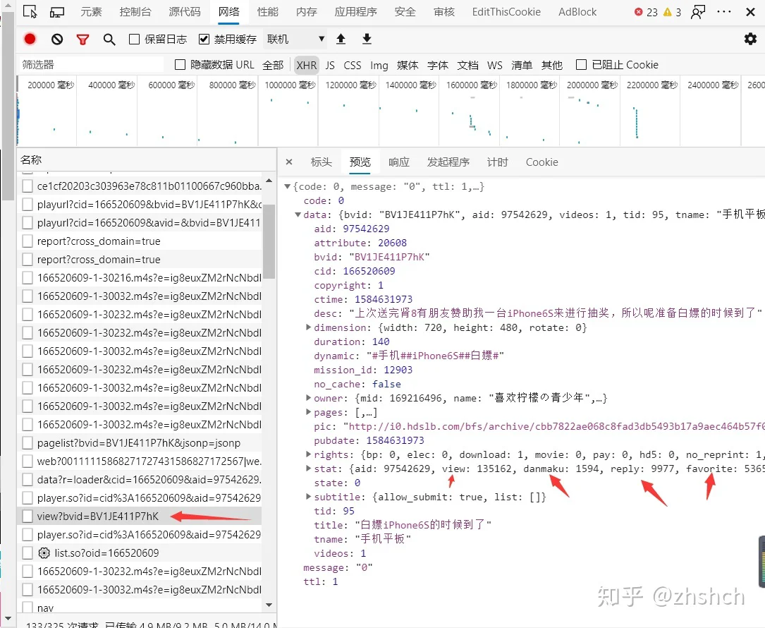Open the feedback person icon
The height and width of the screenshot is (628, 765).
[698, 12]
